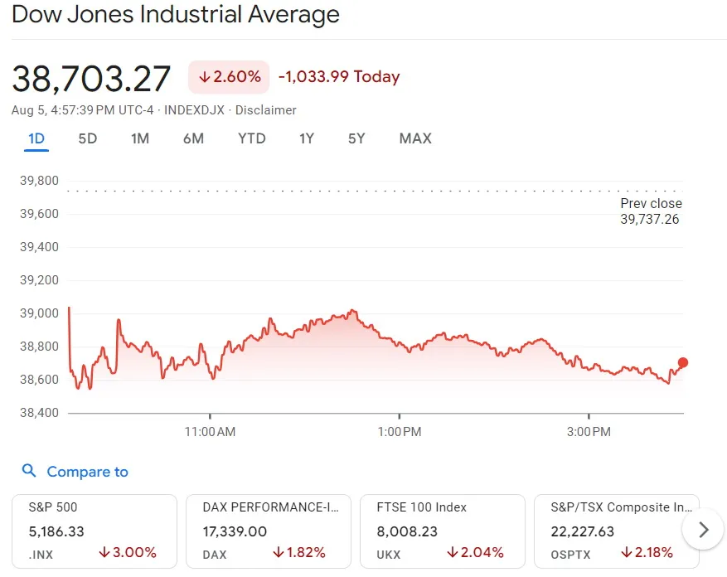
Task: Select the 5Y range tab
Action: tap(356, 138)
